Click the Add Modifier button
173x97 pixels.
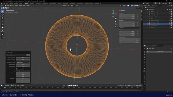pos(159,52)
